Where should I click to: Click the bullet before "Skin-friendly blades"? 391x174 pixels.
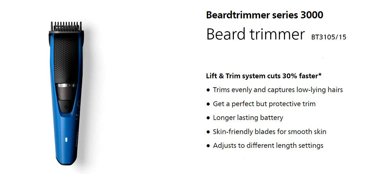(x=208, y=132)
